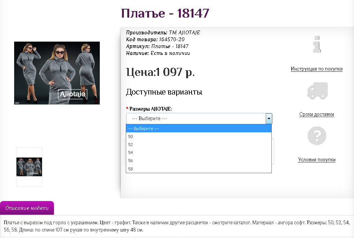Viewport: 354px width, 238px height.
Task: Click the question mark icon
Action: click(x=317, y=135)
